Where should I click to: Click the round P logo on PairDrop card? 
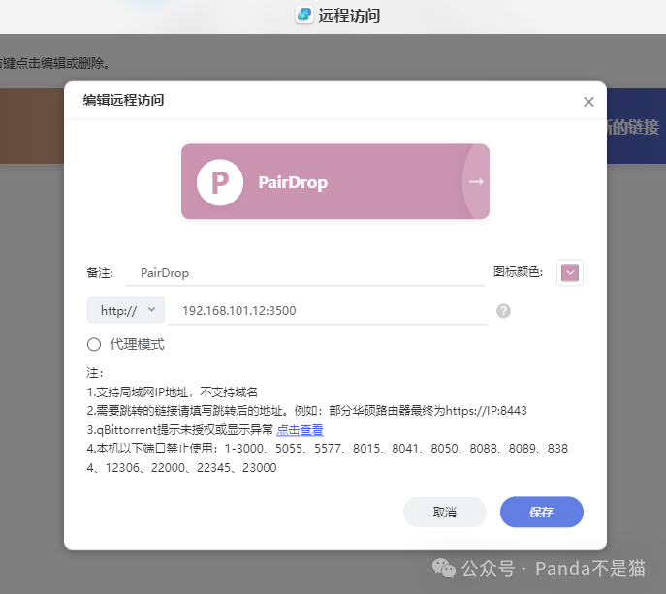click(x=220, y=182)
